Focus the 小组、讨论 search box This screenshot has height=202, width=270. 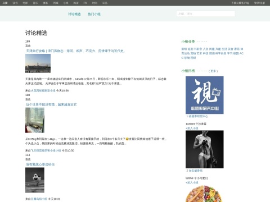pos(206,13)
